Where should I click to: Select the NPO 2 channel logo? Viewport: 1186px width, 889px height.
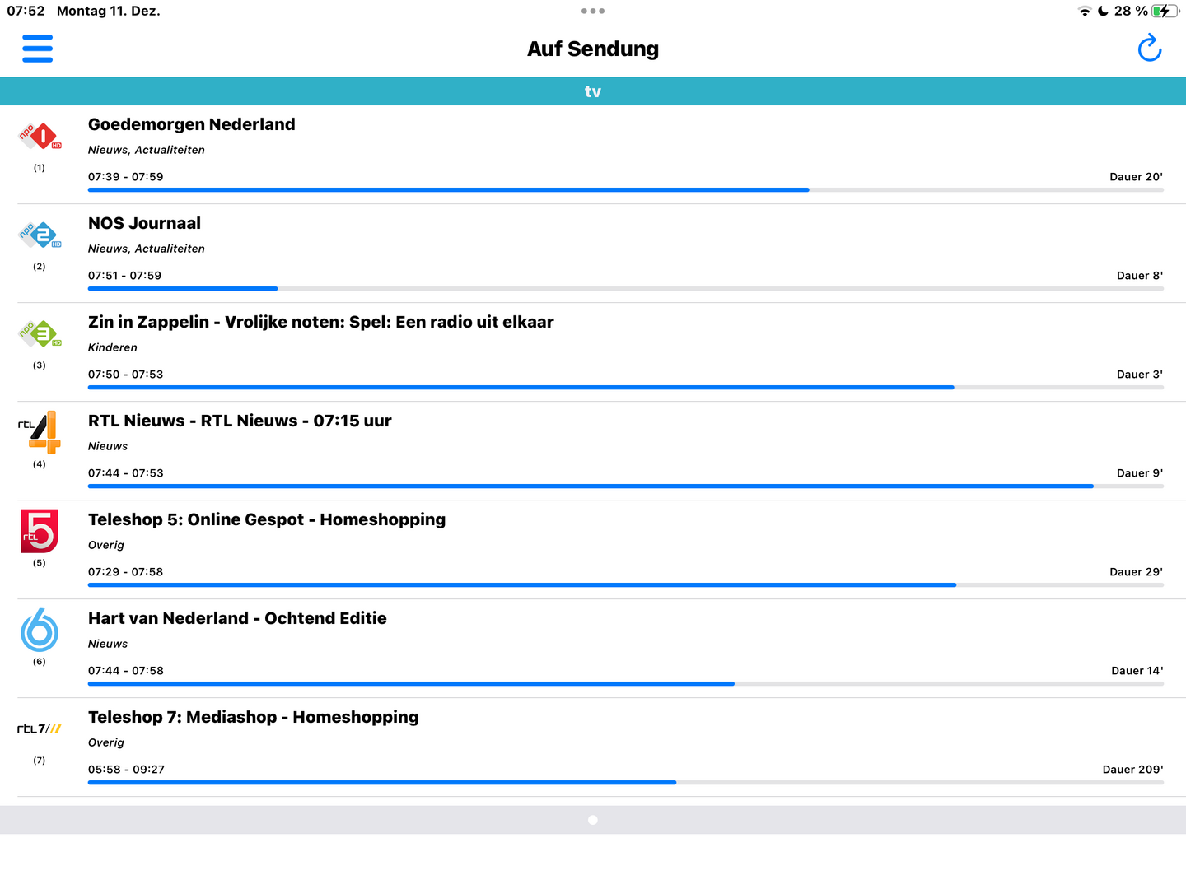[40, 235]
